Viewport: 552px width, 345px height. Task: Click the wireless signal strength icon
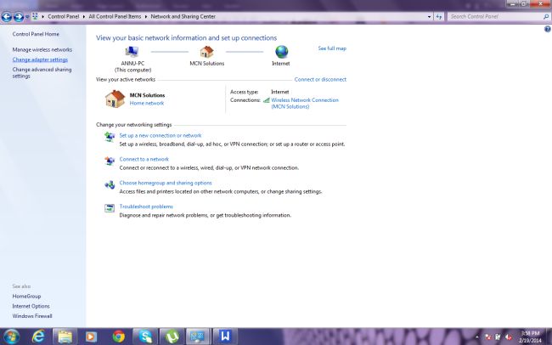[x=267, y=100]
